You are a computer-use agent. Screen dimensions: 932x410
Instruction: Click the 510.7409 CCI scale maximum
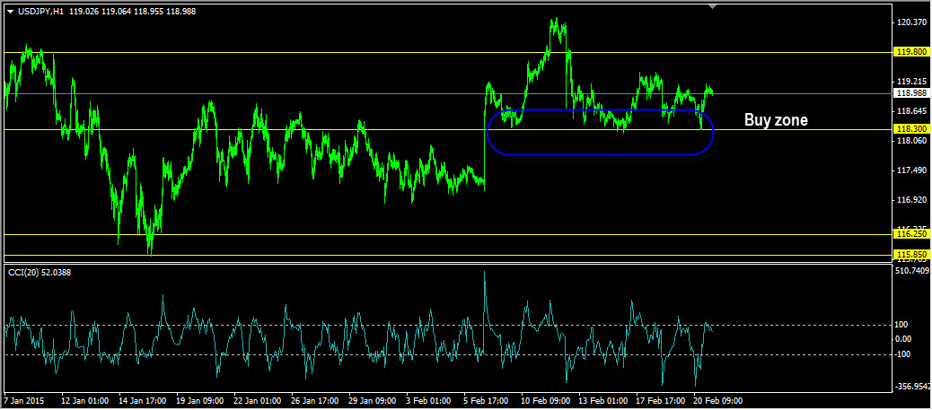click(913, 270)
